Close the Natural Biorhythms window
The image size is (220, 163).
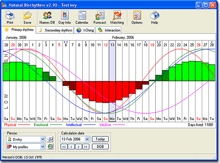213,5
